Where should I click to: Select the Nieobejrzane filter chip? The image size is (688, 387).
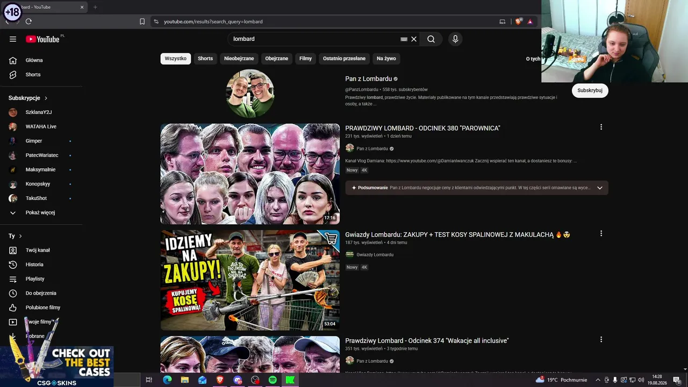[x=239, y=59]
